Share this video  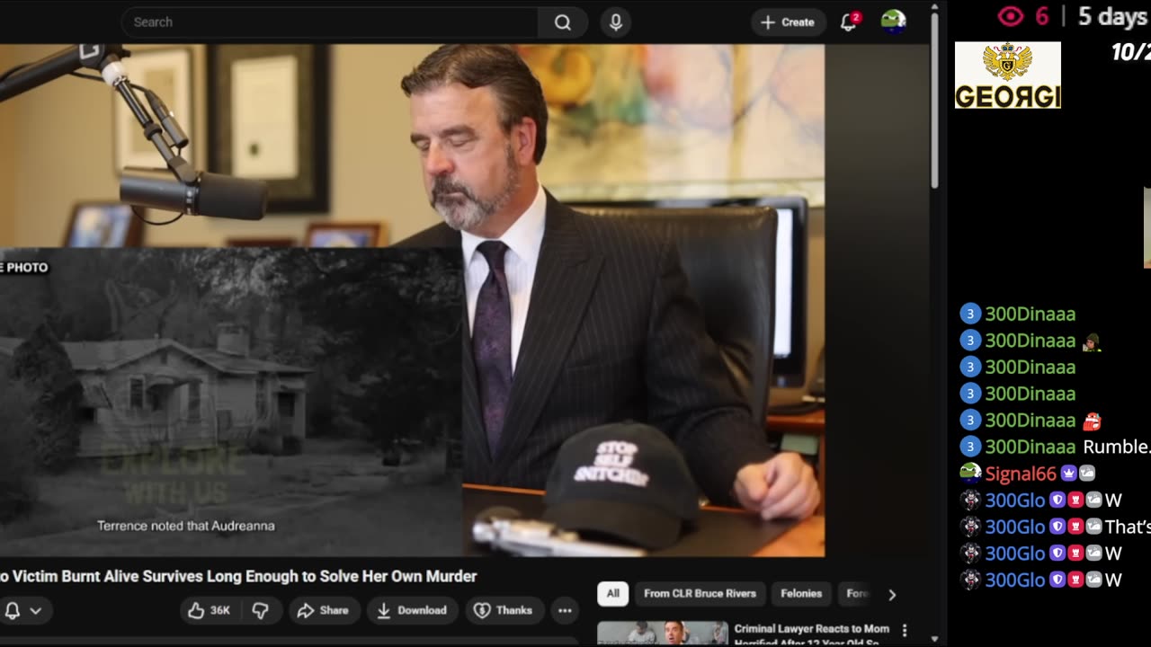point(323,610)
